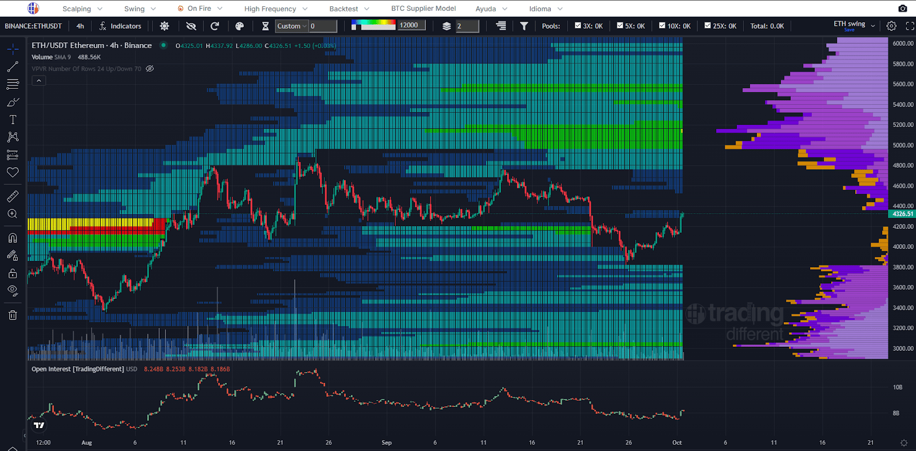Click the current price label 4326.51
Screen dimensions: 916x451
(x=902, y=214)
